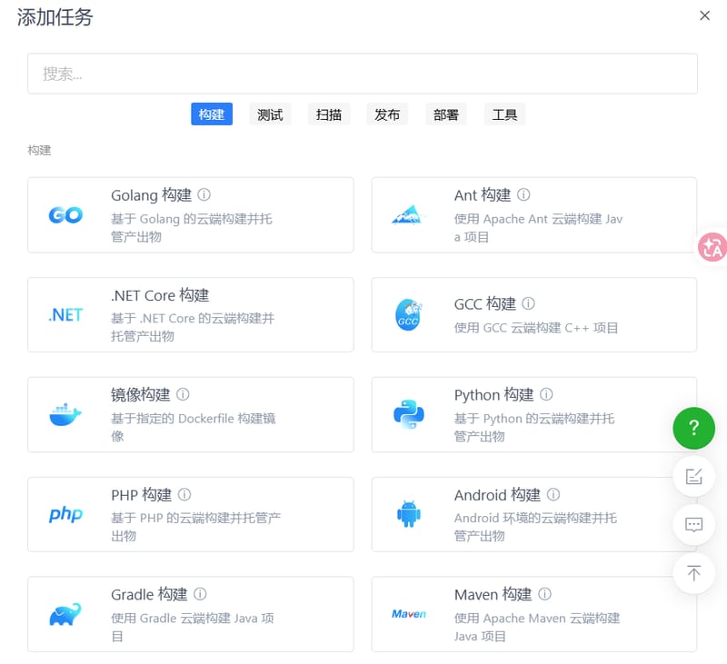
Task: Click description Android 环境的云端构建并托管产出物
Action: coord(535,527)
